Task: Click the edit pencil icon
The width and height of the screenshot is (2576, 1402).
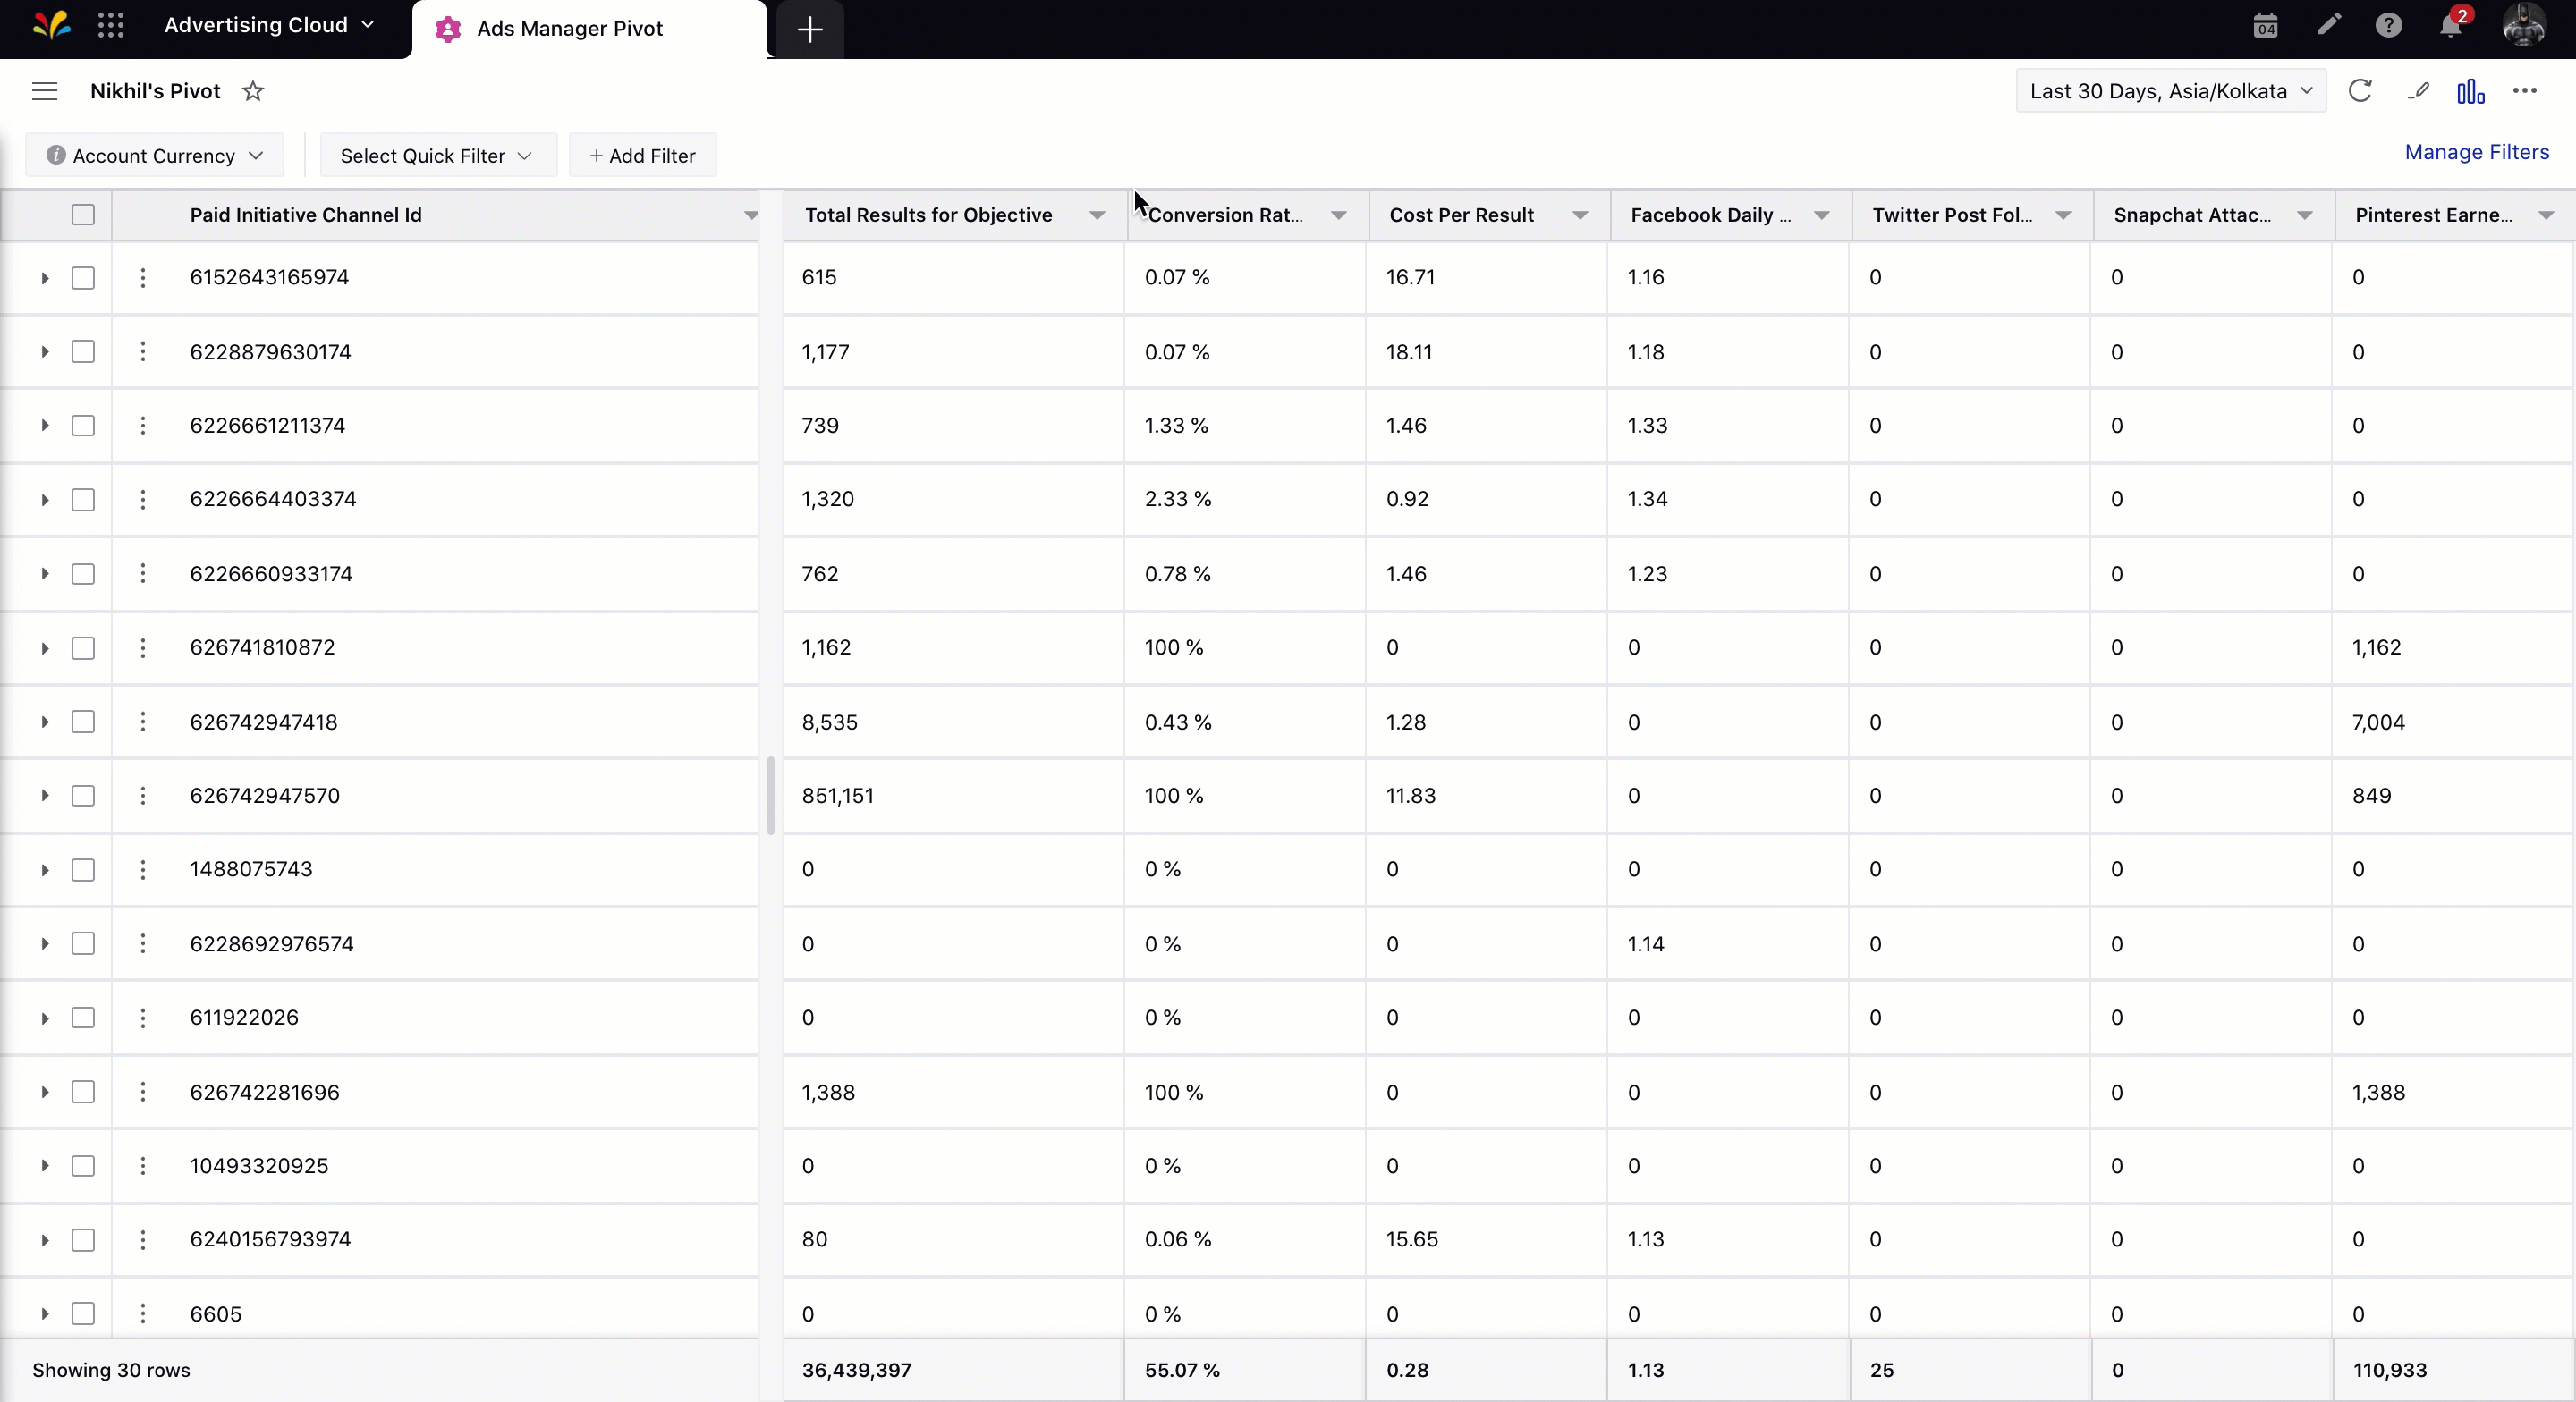Action: [x=2417, y=91]
